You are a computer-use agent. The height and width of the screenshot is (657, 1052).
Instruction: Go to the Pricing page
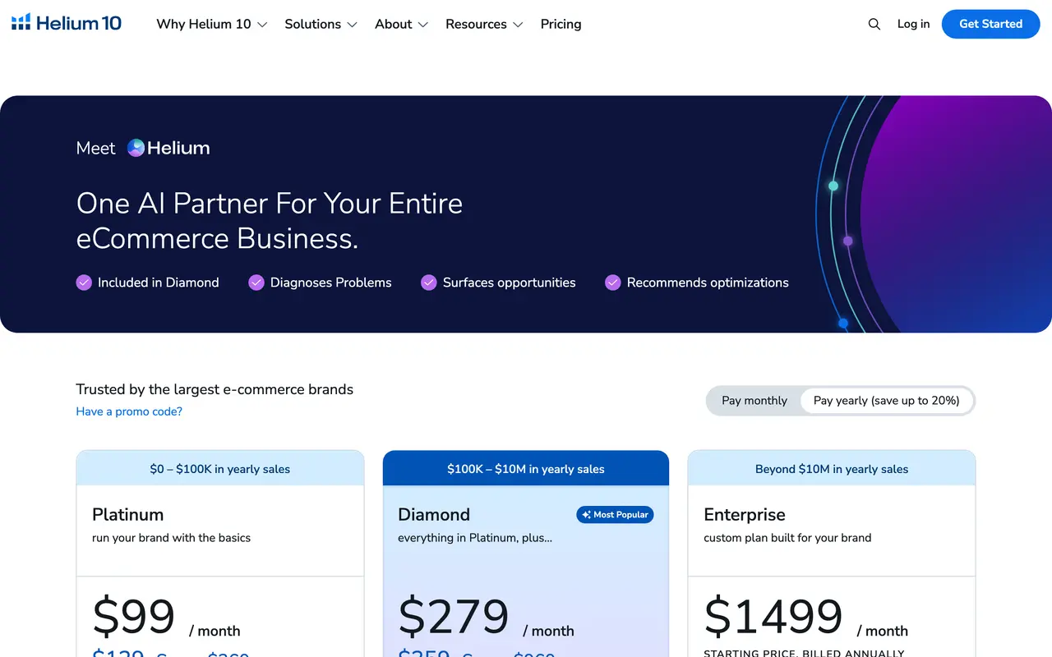pyautogui.click(x=561, y=24)
